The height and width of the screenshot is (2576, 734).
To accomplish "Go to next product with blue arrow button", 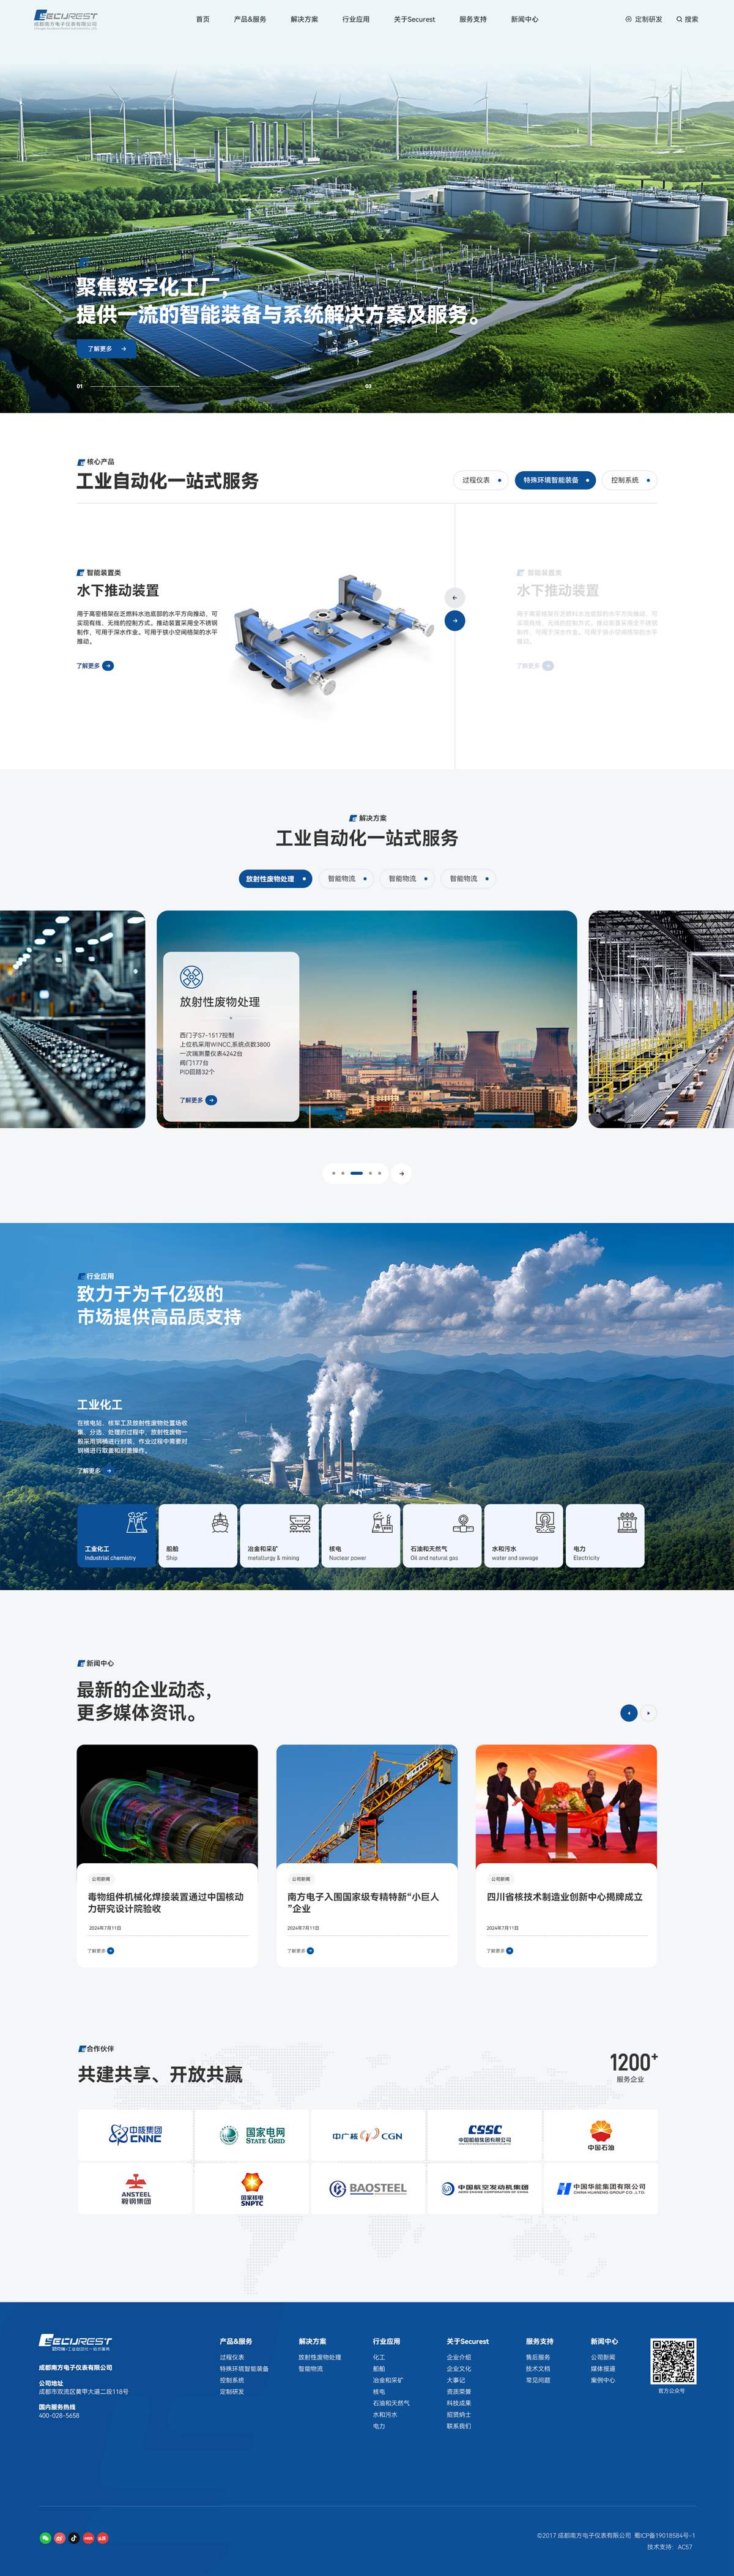I will 455,621.
